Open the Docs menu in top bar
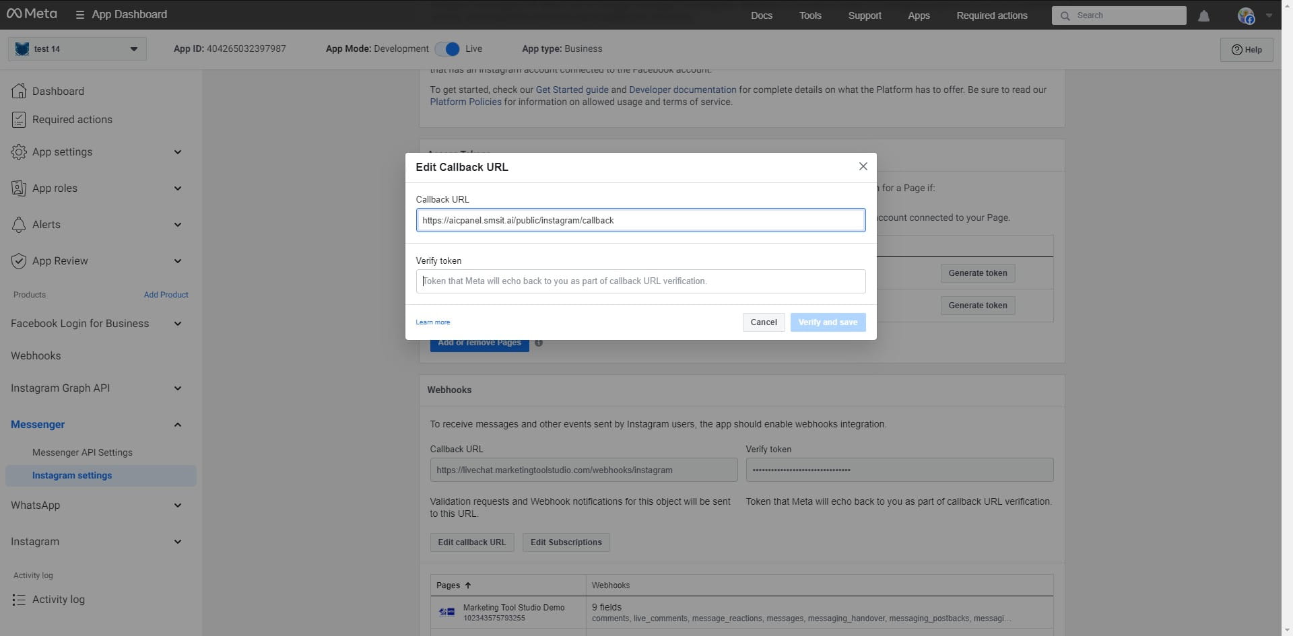The image size is (1293, 636). click(x=761, y=15)
